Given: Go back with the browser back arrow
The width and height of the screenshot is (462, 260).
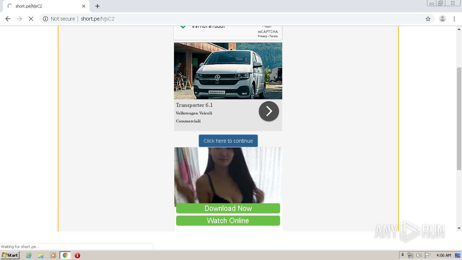Looking at the screenshot, I should click(8, 19).
